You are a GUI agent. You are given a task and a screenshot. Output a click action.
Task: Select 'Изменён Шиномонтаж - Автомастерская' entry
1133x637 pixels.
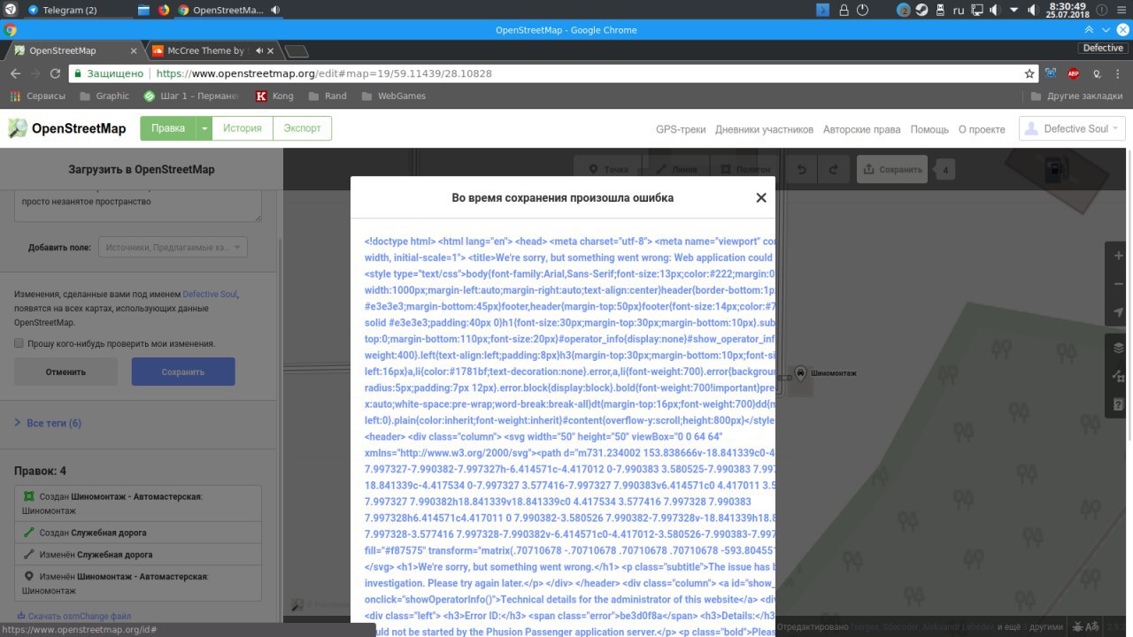click(138, 583)
